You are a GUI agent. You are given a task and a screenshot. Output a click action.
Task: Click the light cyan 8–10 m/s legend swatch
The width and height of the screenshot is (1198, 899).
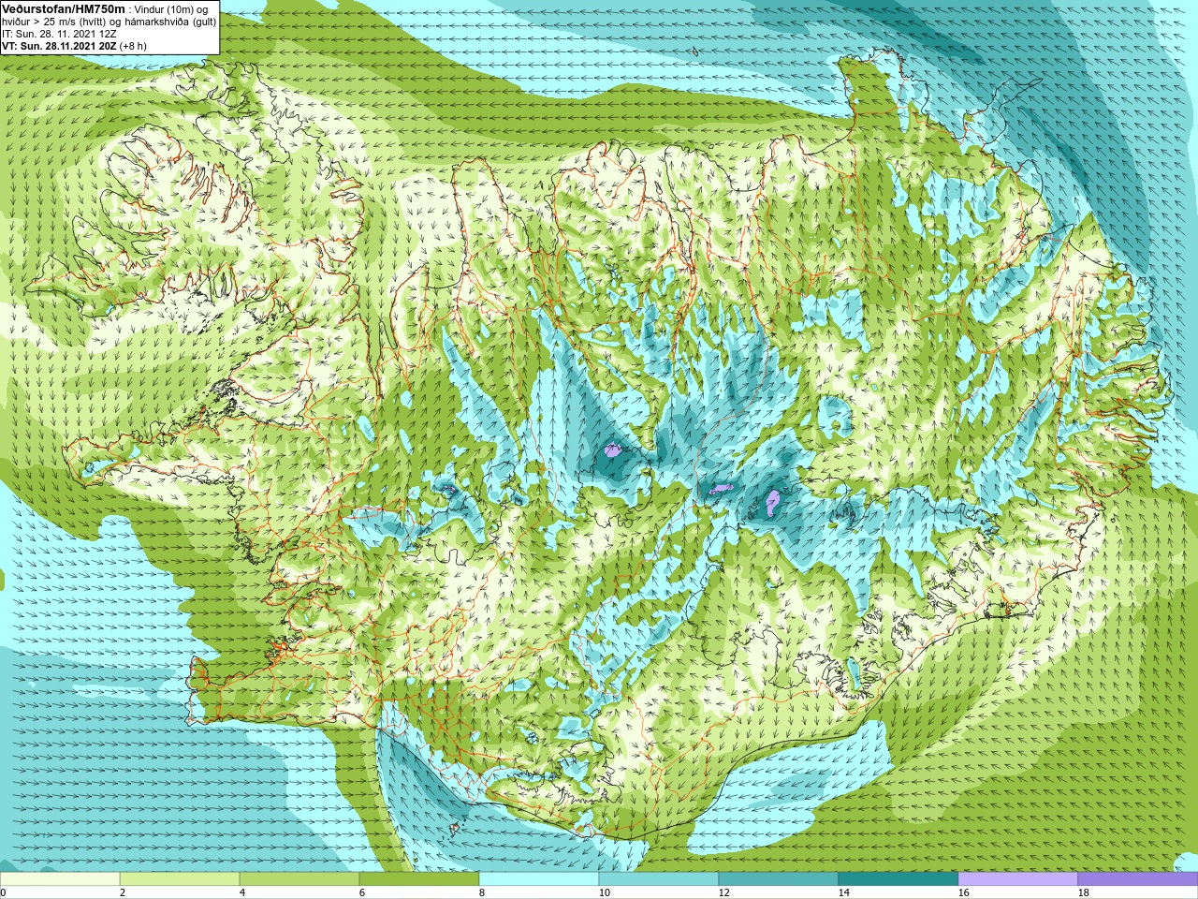coord(539,879)
